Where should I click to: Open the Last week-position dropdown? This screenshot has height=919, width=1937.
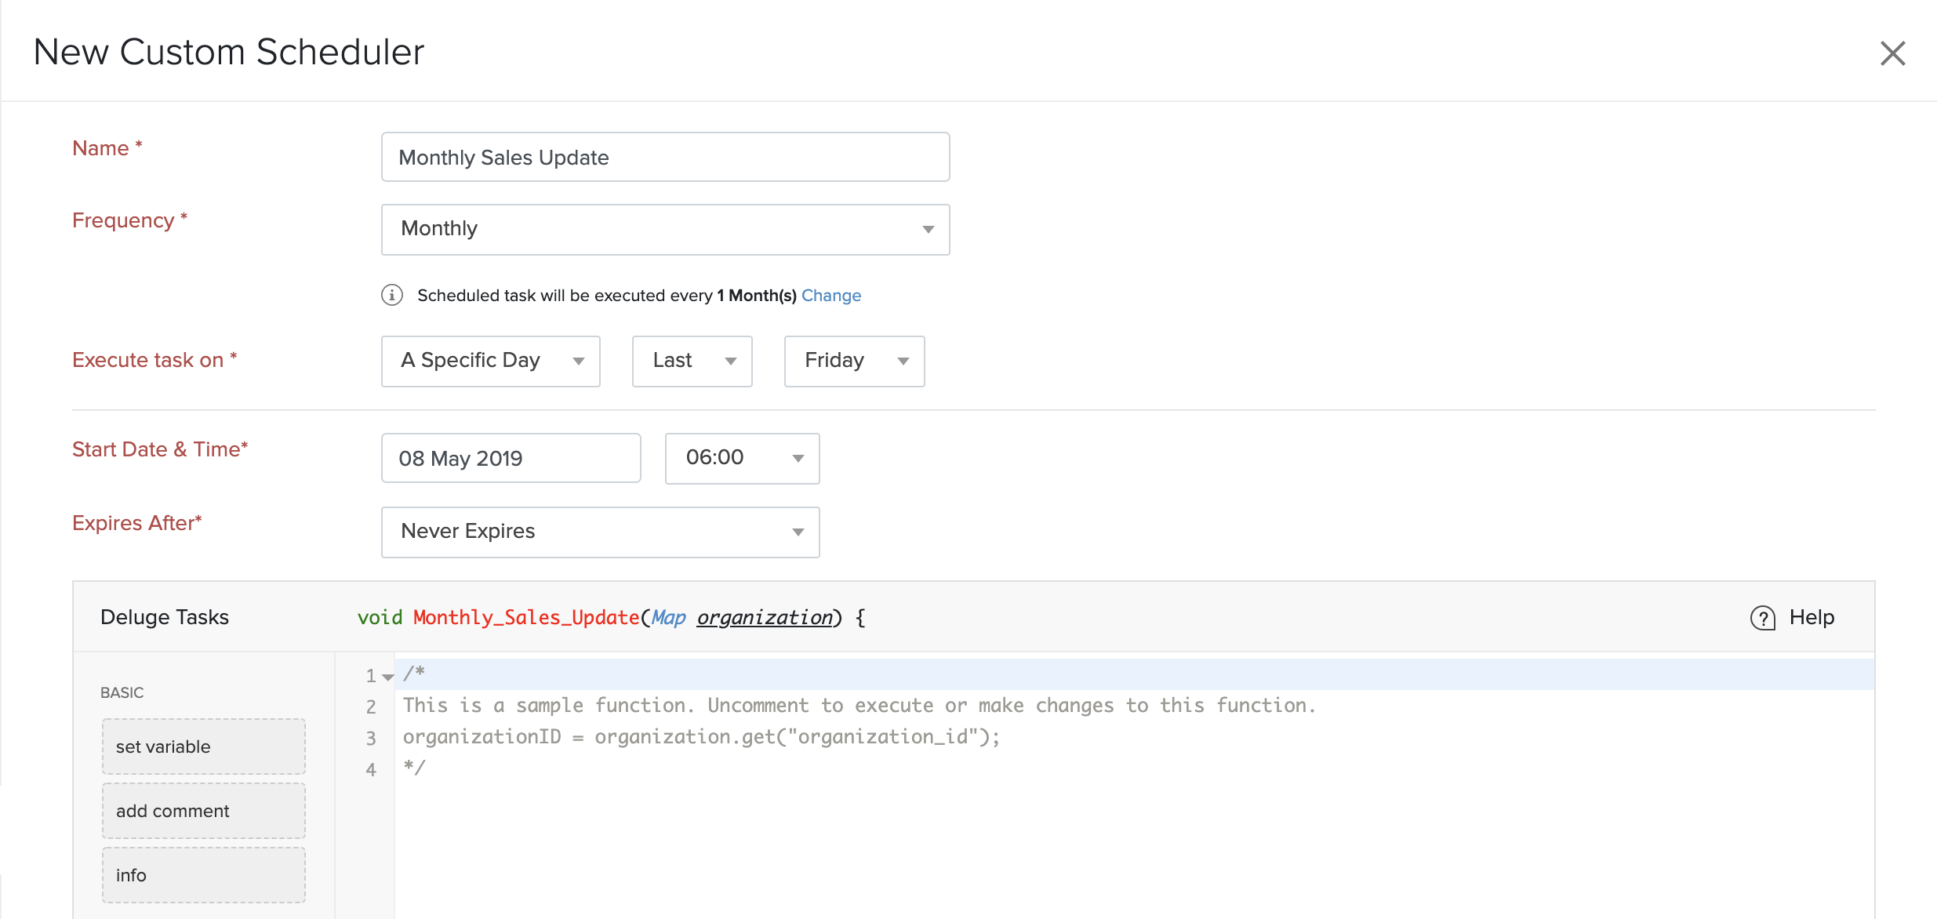(x=692, y=361)
